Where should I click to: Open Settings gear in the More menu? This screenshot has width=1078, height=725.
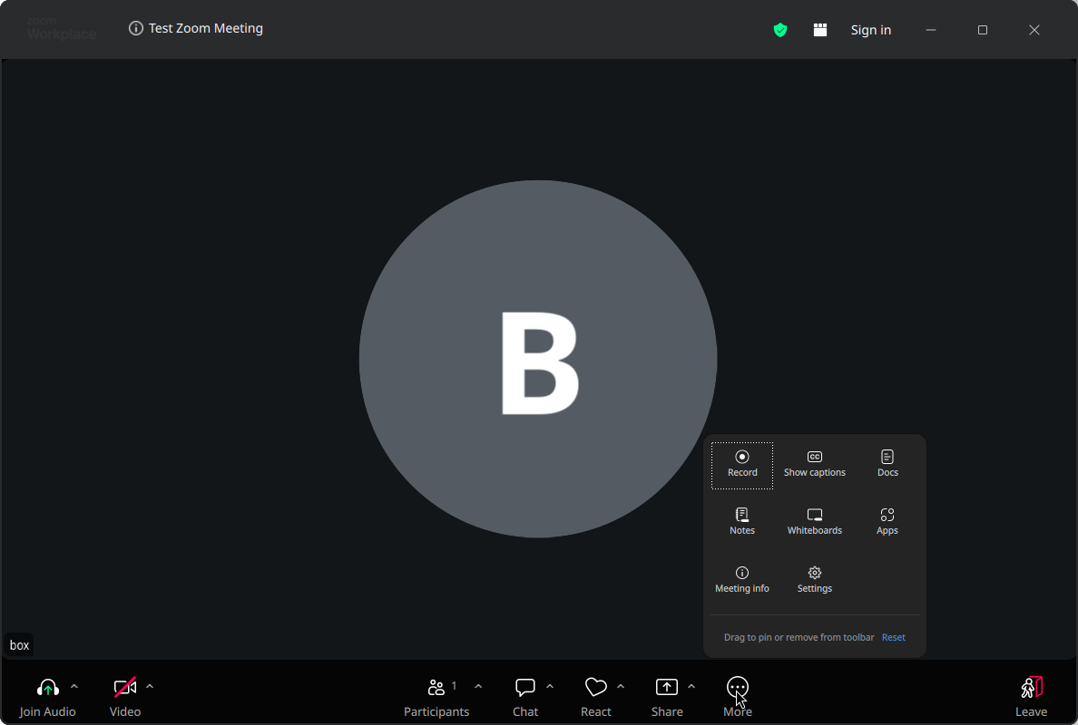pos(815,581)
